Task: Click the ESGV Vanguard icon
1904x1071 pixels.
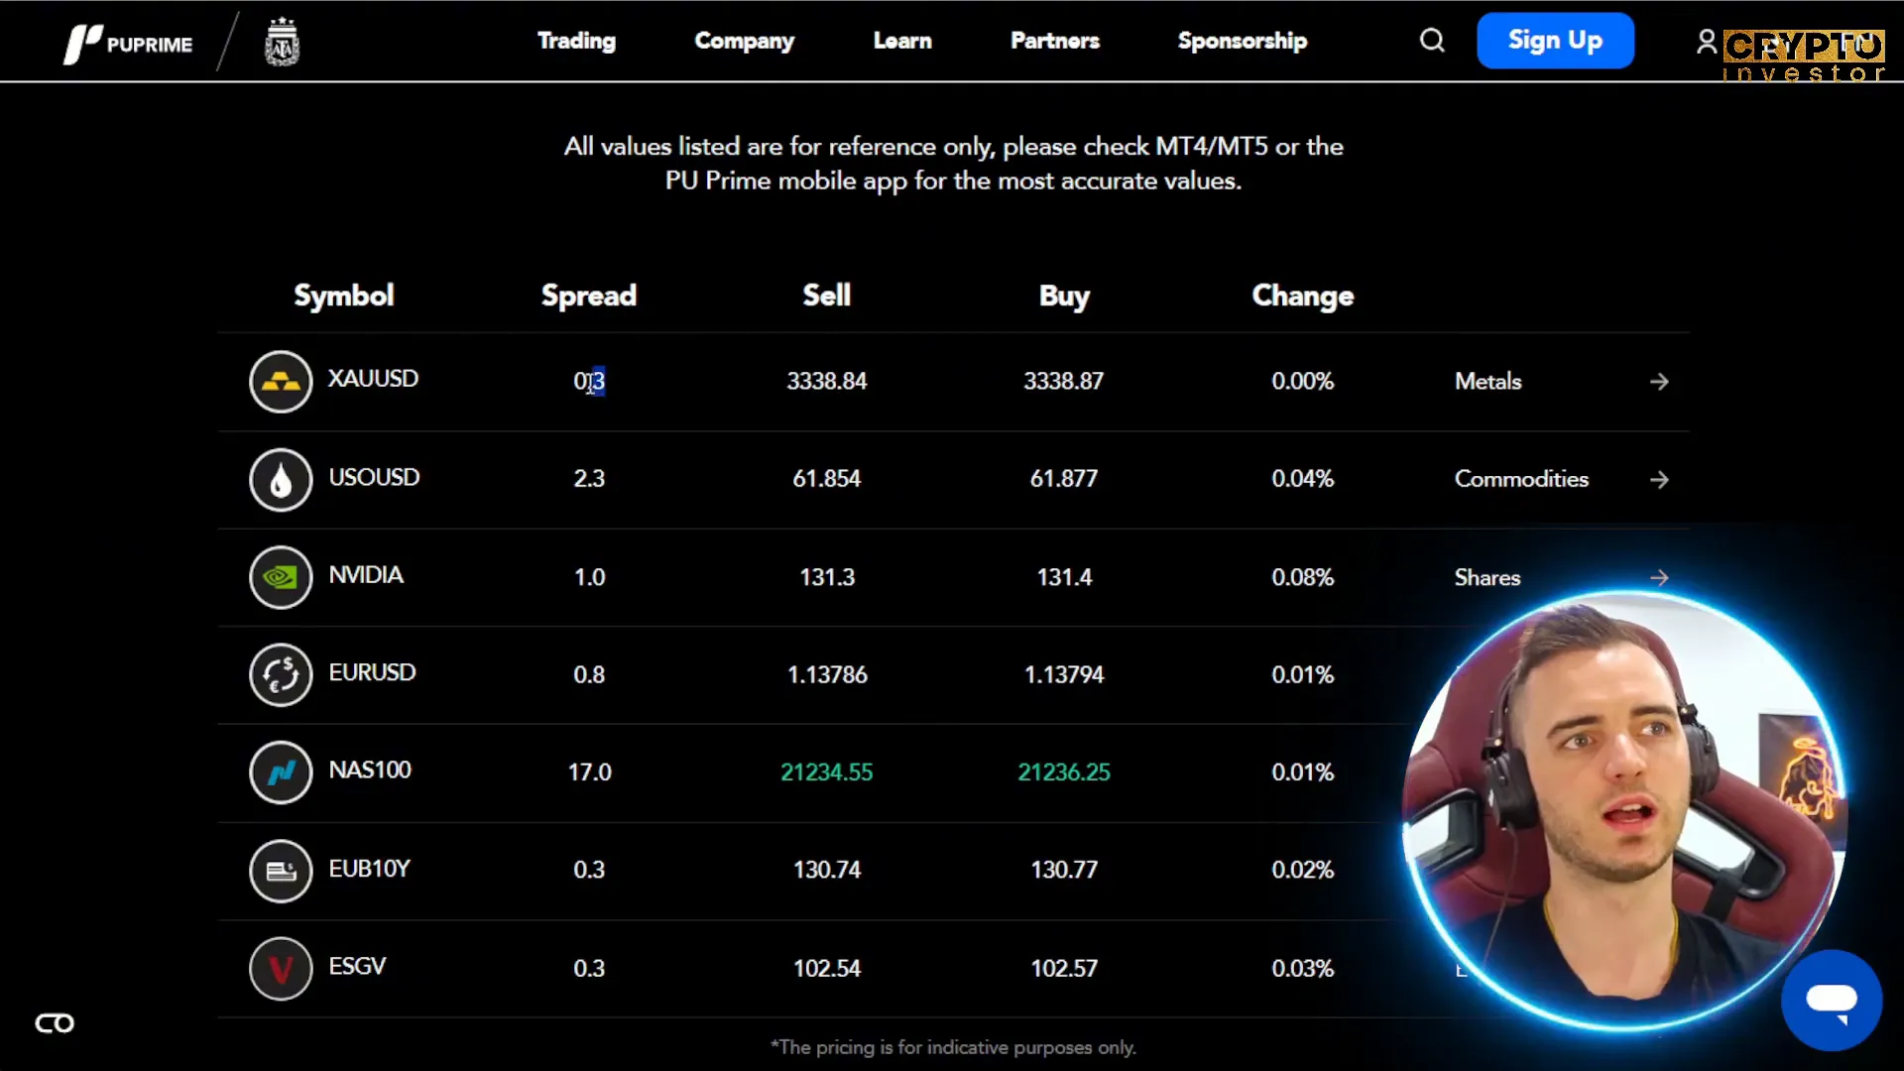Action: (281, 968)
